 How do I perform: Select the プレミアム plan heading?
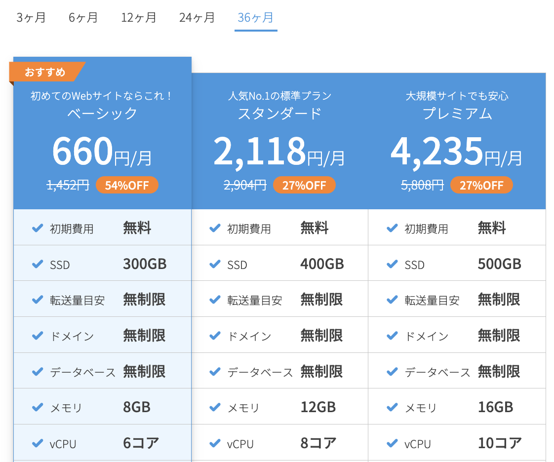(x=457, y=114)
